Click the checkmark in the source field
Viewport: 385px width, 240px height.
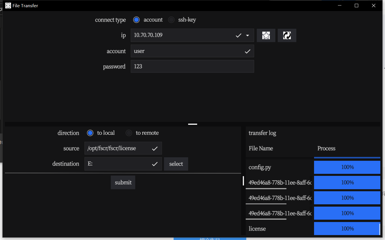[x=155, y=149]
